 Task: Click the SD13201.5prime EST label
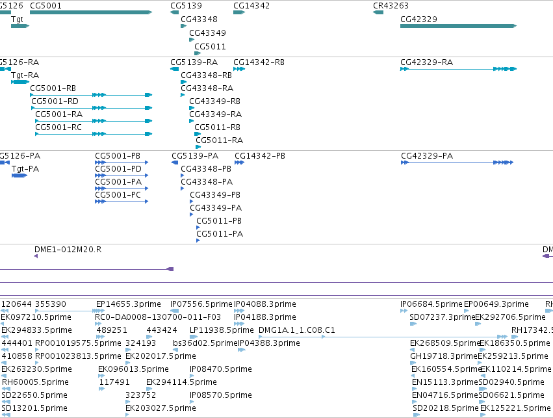(34, 408)
